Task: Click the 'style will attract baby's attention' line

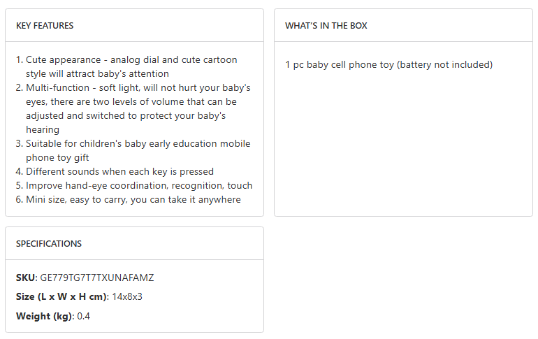Action: tap(97, 74)
